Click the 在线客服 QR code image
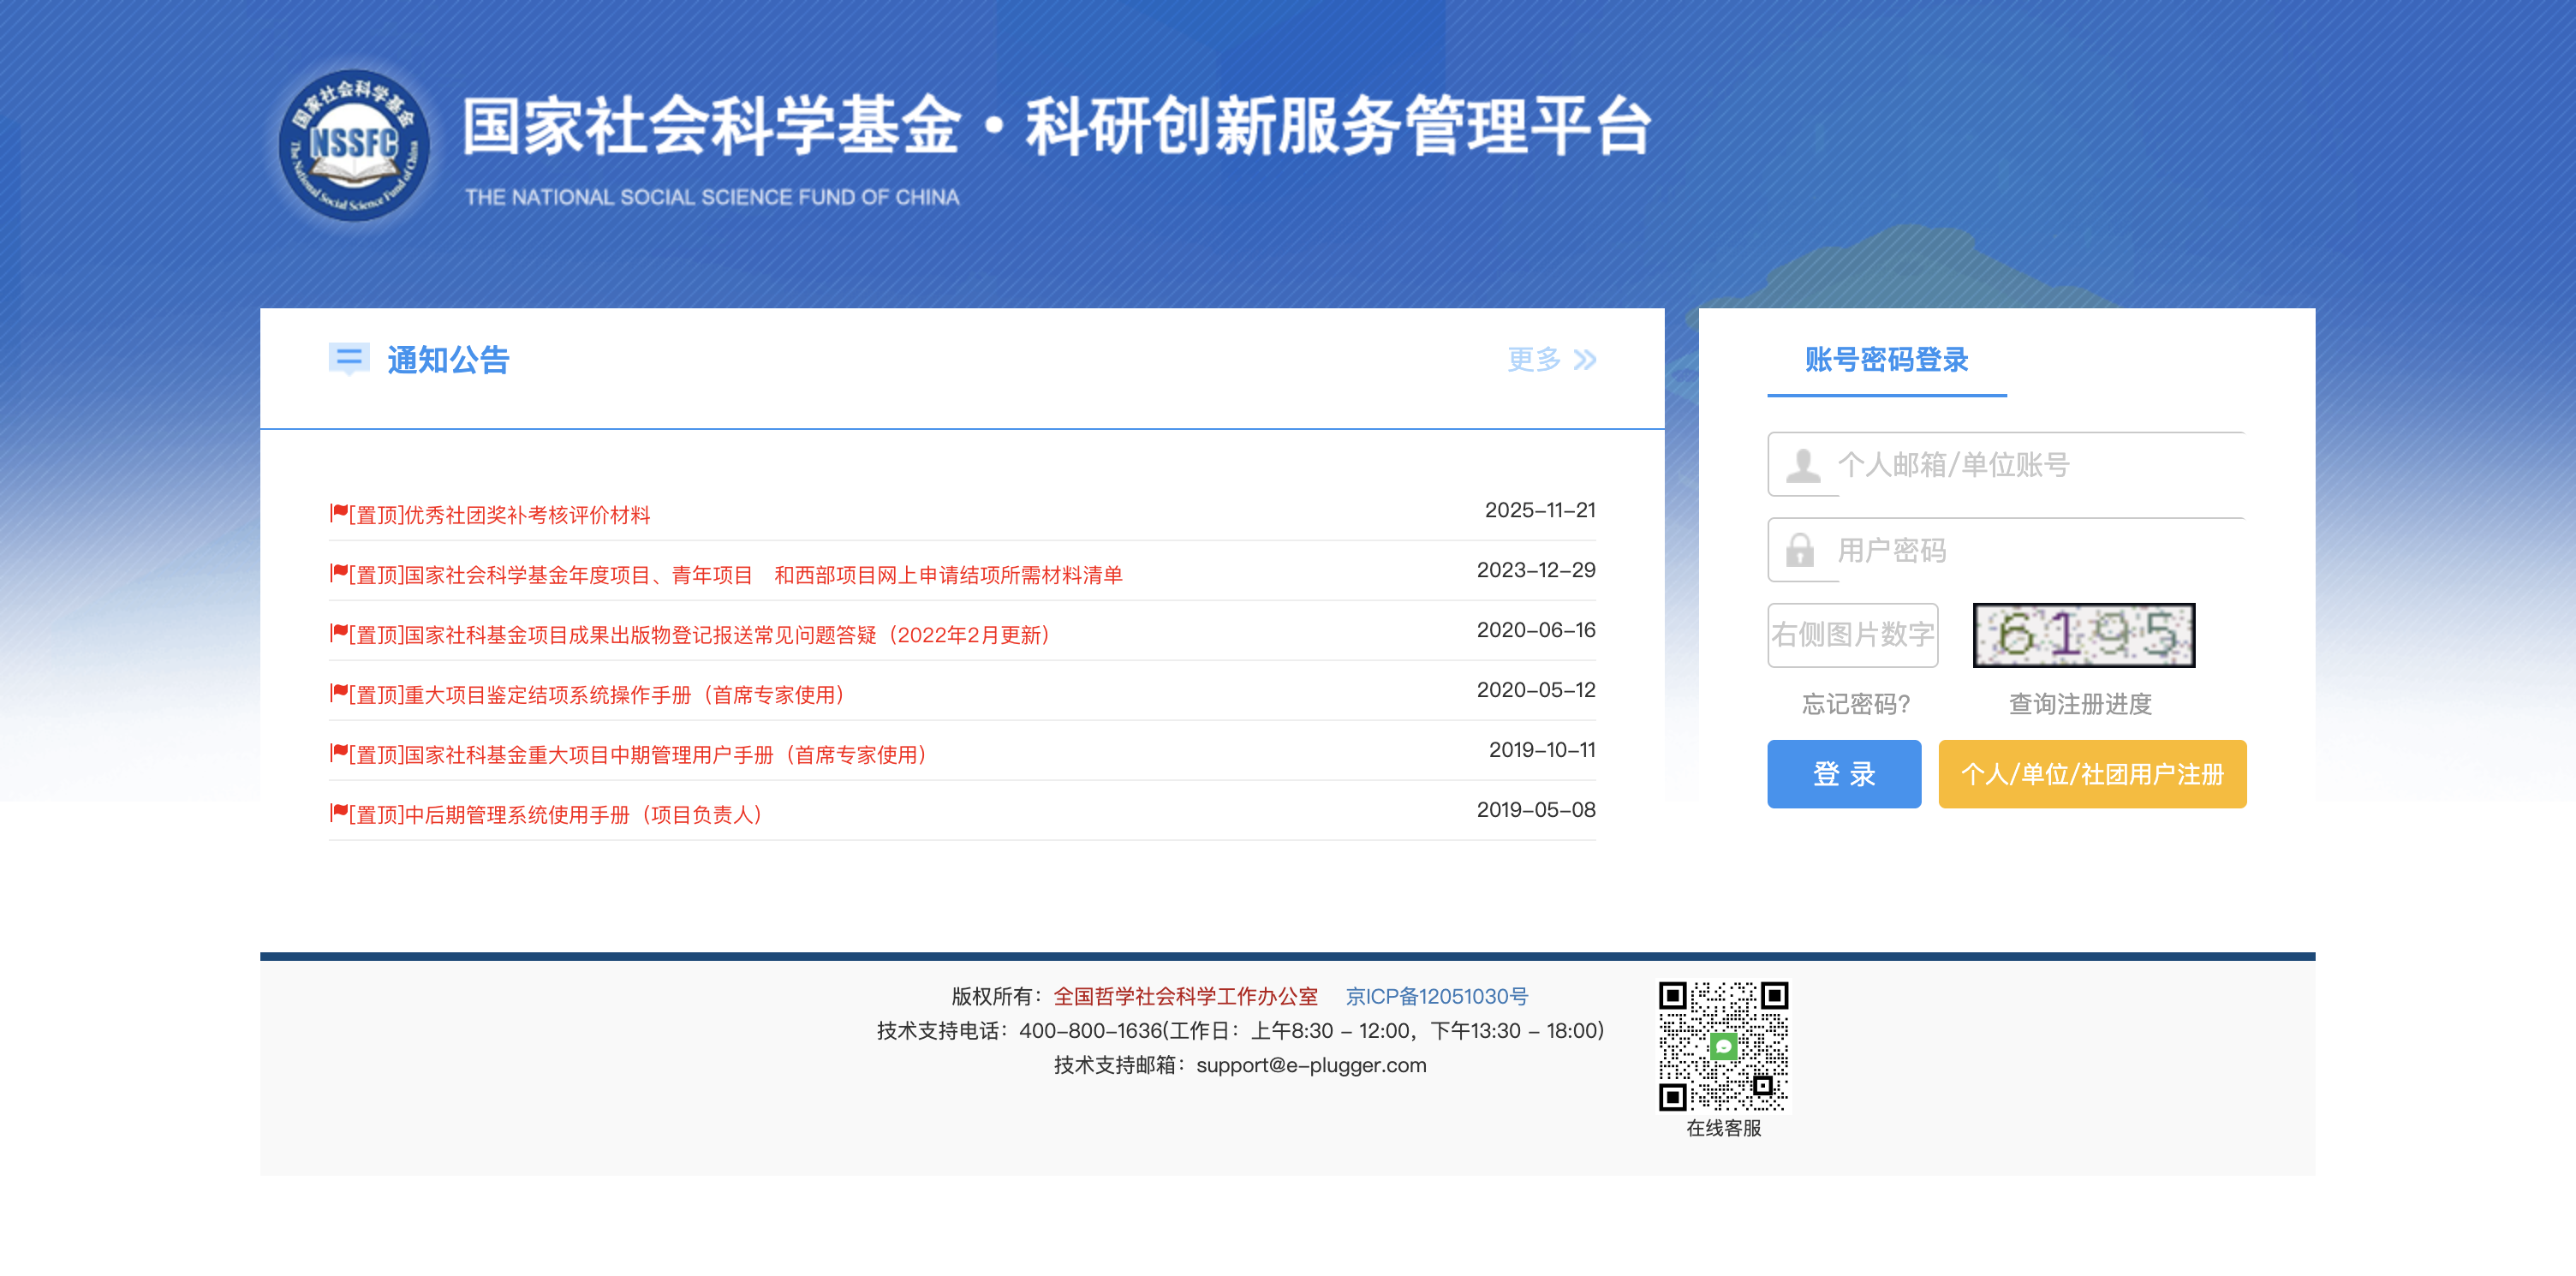Screen dimensions: 2576x1276 click(1724, 1046)
